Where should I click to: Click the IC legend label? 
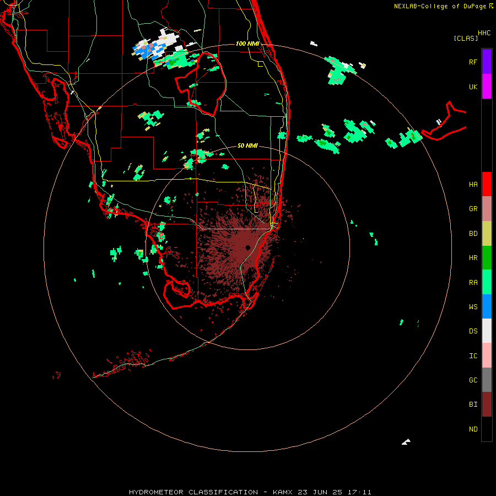point(473,356)
